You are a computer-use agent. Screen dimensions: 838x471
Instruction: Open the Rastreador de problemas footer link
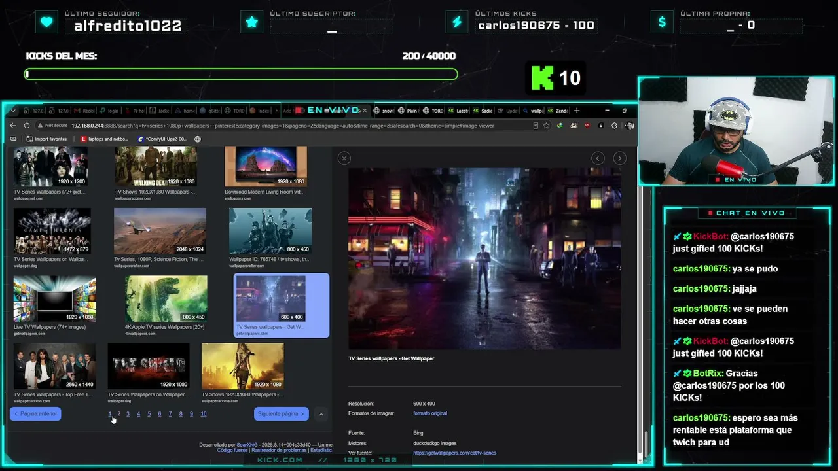point(280,450)
